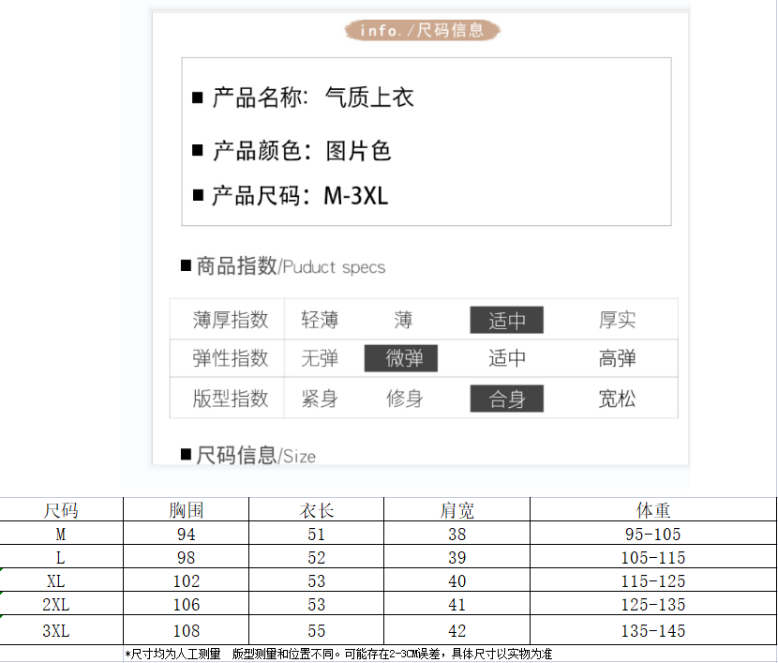This screenshot has height=663, width=778.
Task: Select the '产品颜色: 图片色' line
Action: click(292, 150)
